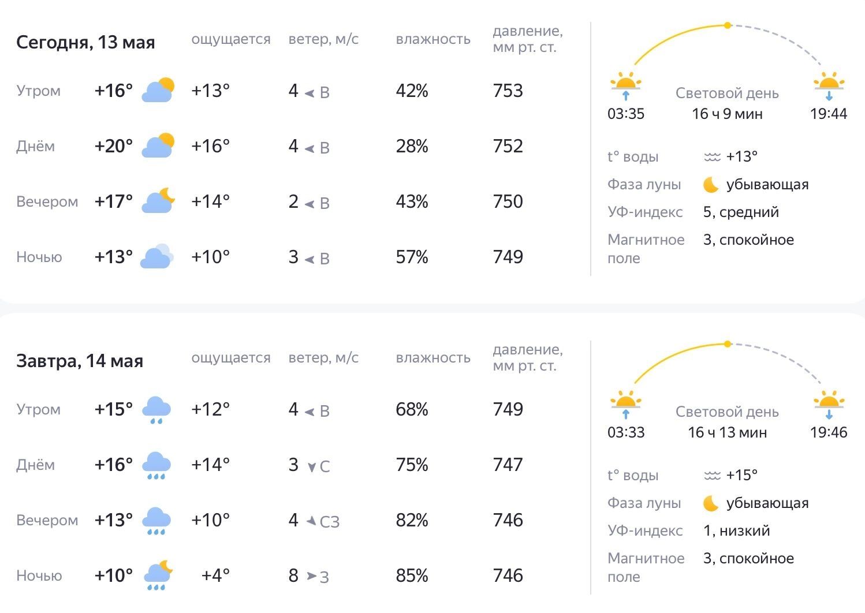Click the north wind arrow for tomorrow afternoon
This screenshot has height=613, width=865.
coord(312,466)
